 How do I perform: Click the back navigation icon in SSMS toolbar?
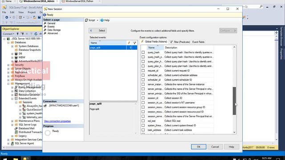(7, 17)
